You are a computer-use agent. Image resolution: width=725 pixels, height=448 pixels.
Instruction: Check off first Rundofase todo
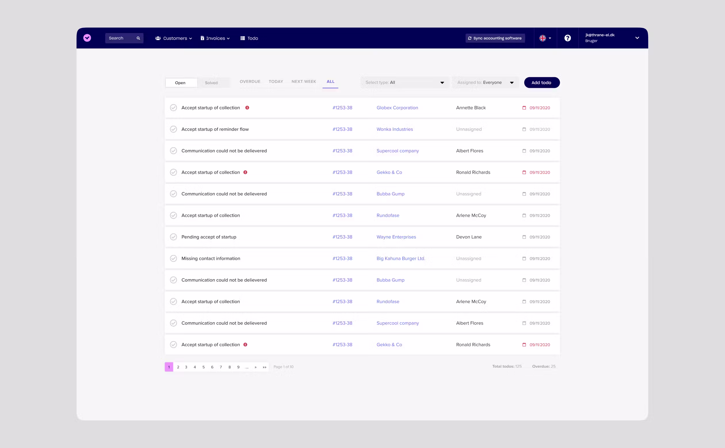(x=173, y=215)
